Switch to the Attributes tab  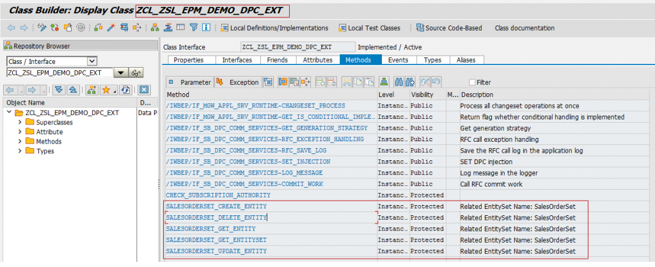317,60
